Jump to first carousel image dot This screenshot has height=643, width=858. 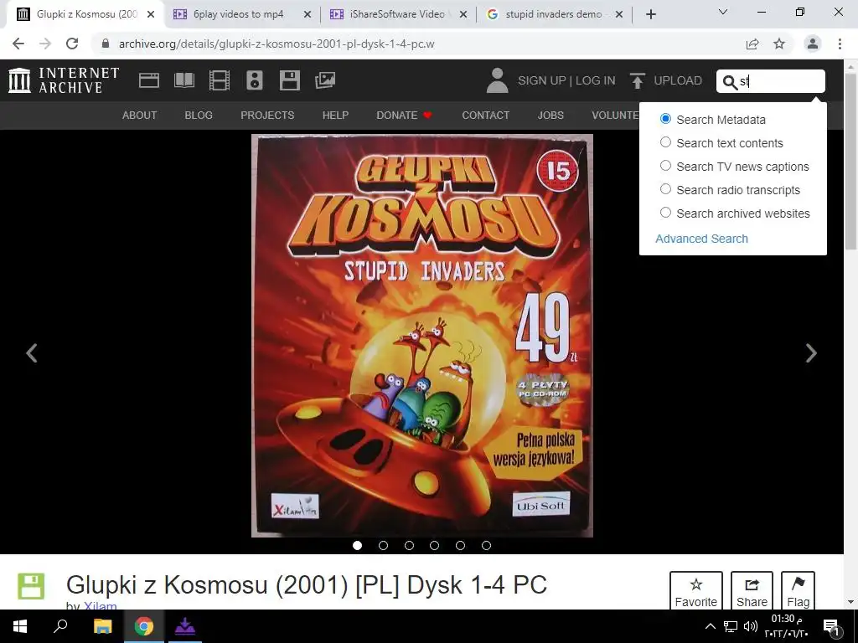pos(357,545)
